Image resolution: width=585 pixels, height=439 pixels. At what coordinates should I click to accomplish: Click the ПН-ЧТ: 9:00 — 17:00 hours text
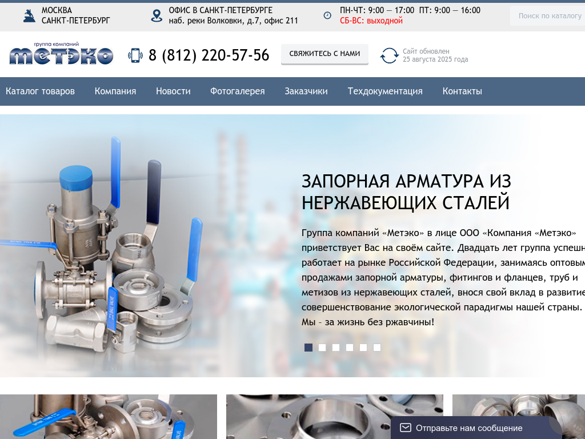377,10
